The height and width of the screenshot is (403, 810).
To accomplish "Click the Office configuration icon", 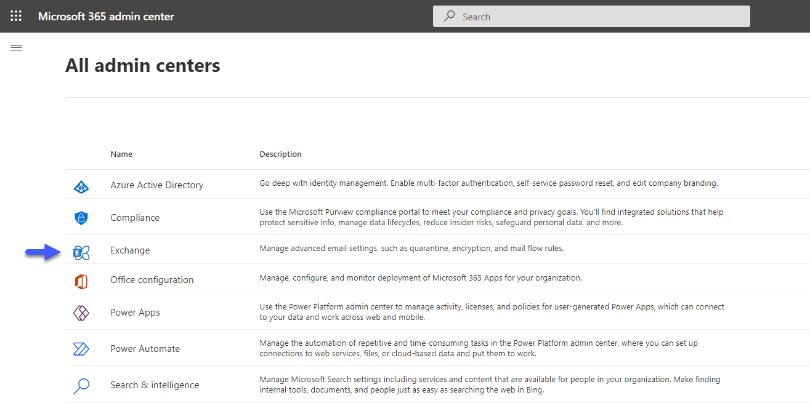I will tap(81, 282).
